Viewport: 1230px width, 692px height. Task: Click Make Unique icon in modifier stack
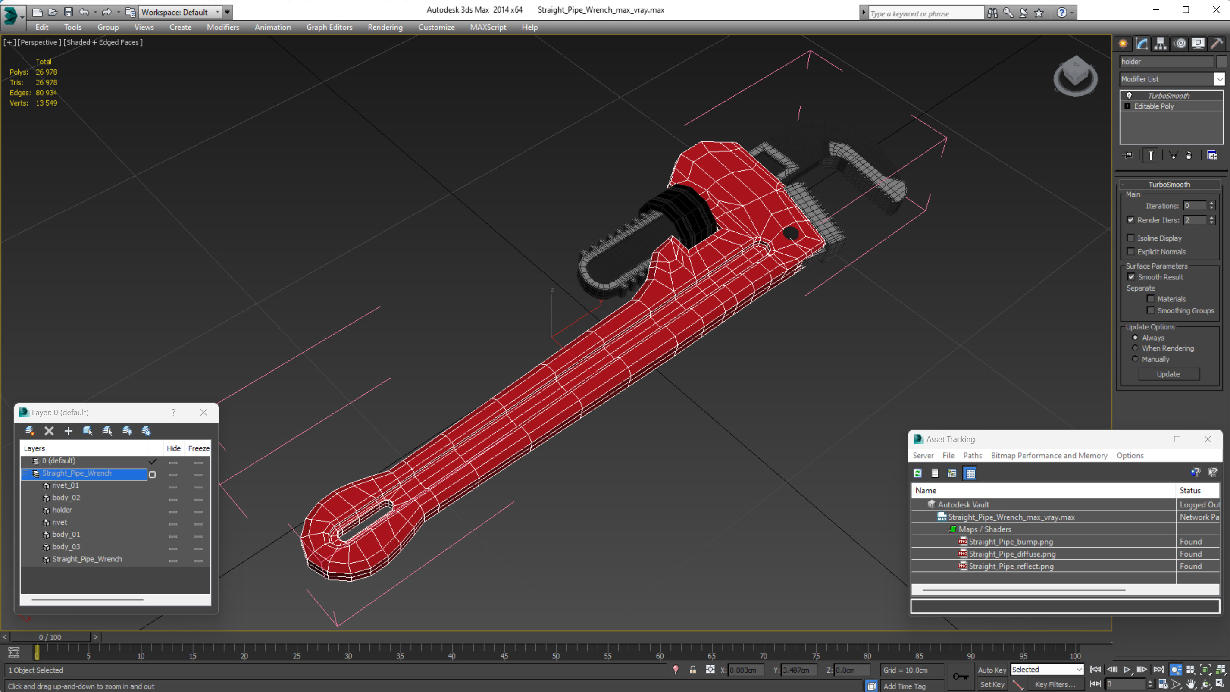pyautogui.click(x=1173, y=155)
